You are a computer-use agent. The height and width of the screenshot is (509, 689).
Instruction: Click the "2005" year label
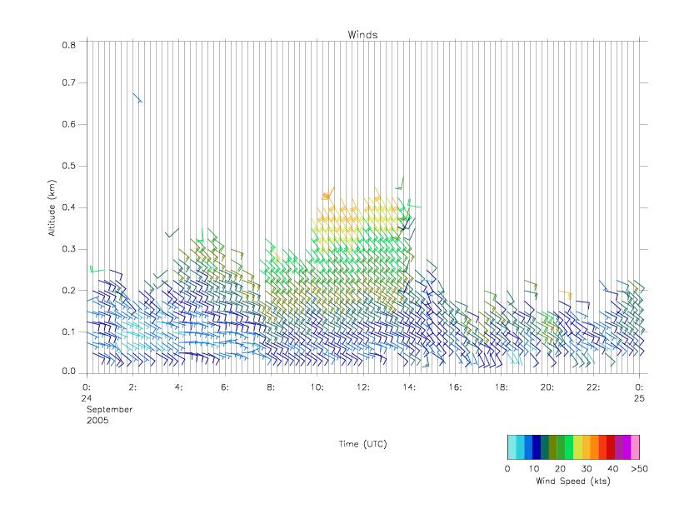97,421
